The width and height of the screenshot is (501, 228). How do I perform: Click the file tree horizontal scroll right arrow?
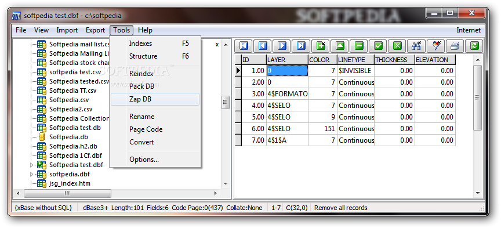tap(215, 193)
